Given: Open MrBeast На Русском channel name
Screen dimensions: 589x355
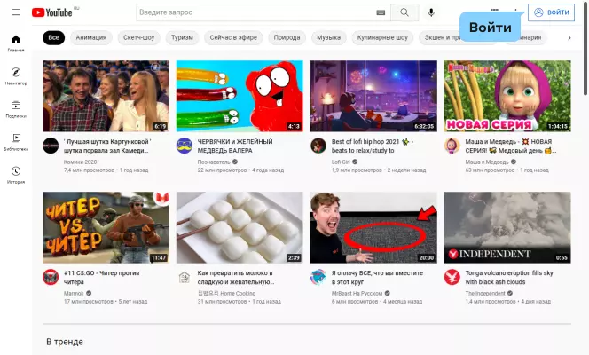Looking at the screenshot, I should [357, 294].
